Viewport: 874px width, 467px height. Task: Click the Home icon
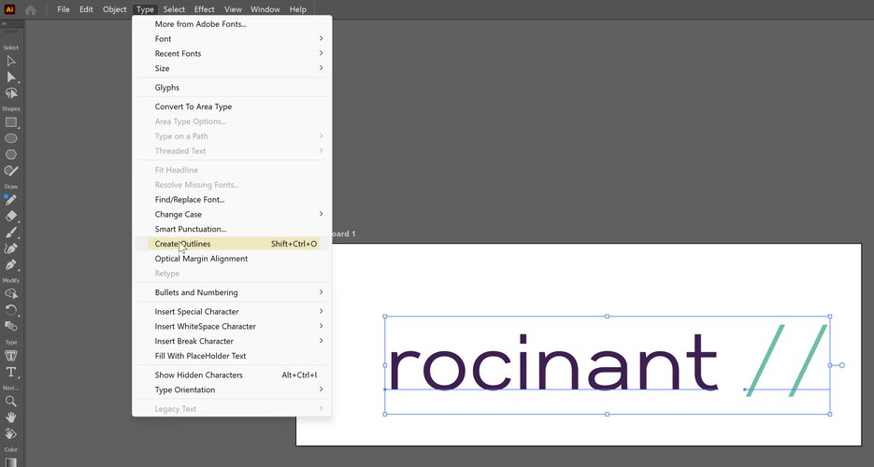tap(31, 9)
